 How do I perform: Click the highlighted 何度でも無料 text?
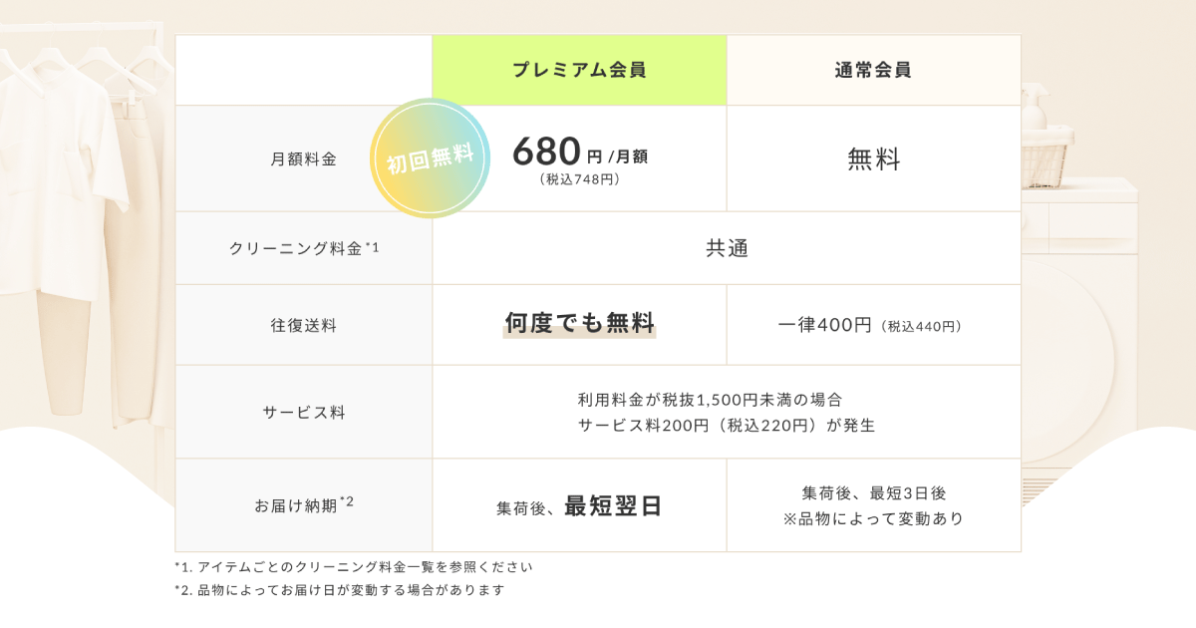[x=579, y=324]
